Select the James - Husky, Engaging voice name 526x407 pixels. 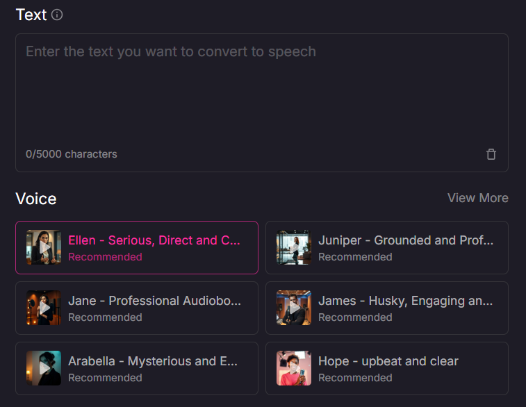tap(406, 301)
